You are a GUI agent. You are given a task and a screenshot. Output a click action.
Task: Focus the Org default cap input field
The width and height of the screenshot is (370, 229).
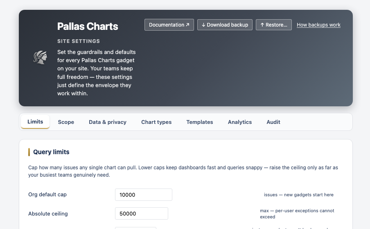[x=144, y=195]
